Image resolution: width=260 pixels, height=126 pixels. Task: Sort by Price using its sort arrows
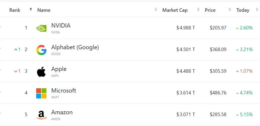coord(230,10)
